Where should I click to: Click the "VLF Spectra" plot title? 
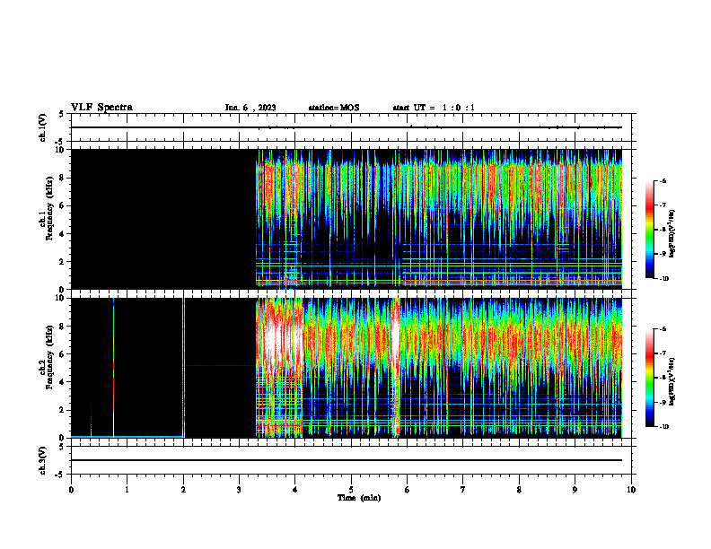point(101,108)
